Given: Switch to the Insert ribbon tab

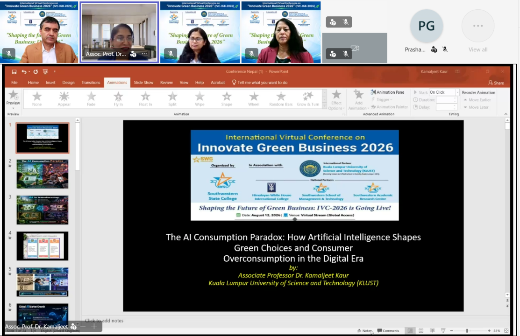Looking at the screenshot, I should pyautogui.click(x=50, y=83).
